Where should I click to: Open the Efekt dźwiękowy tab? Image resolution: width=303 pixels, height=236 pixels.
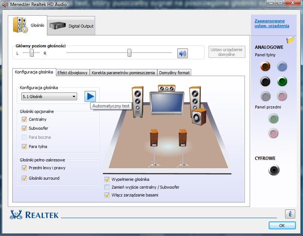pyautogui.click(x=72, y=73)
